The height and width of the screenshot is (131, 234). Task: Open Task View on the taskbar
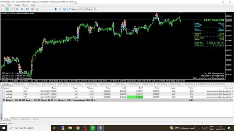55,128
